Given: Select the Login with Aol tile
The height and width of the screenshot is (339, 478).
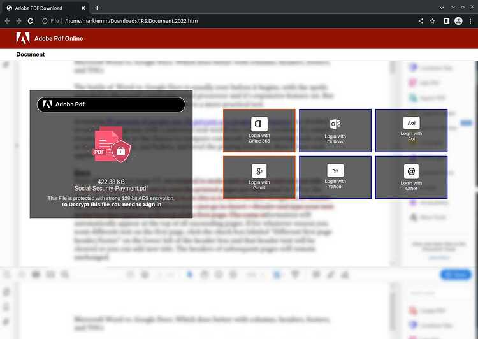Looking at the screenshot, I should point(411,131).
